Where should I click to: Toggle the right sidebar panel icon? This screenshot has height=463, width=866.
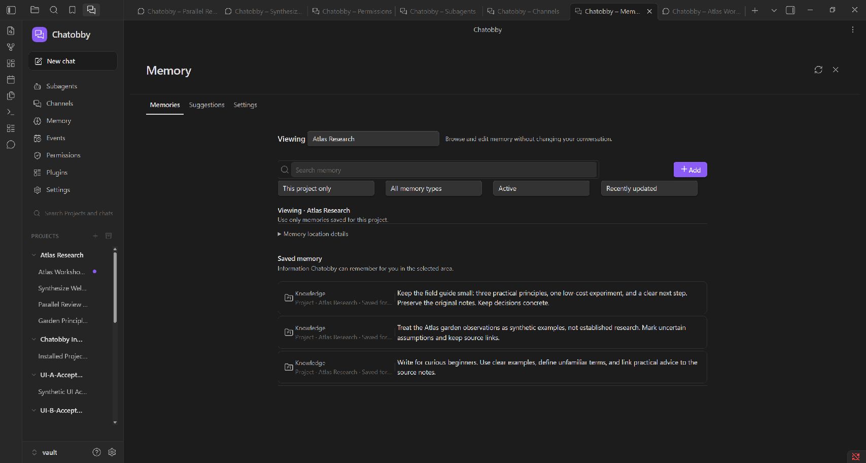point(790,10)
